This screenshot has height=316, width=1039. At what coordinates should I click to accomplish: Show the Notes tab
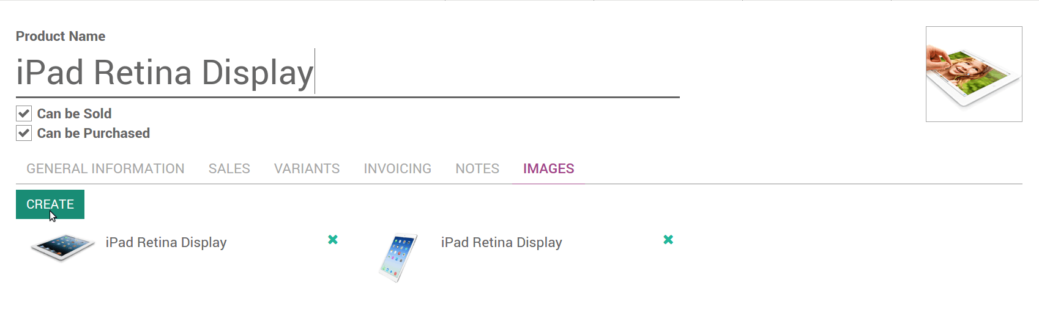point(477,169)
